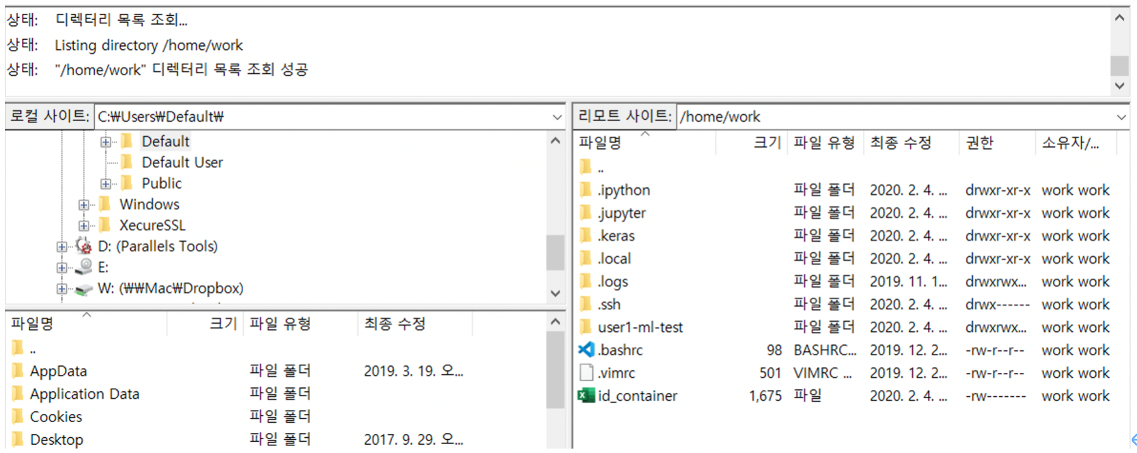1137x453 pixels.
Task: Click the blank file icon beside .vimrc
Action: [586, 372]
